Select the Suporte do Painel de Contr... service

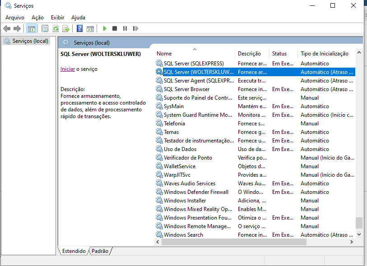pyautogui.click(x=198, y=98)
